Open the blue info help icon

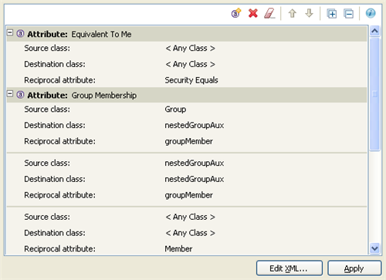tap(371, 13)
